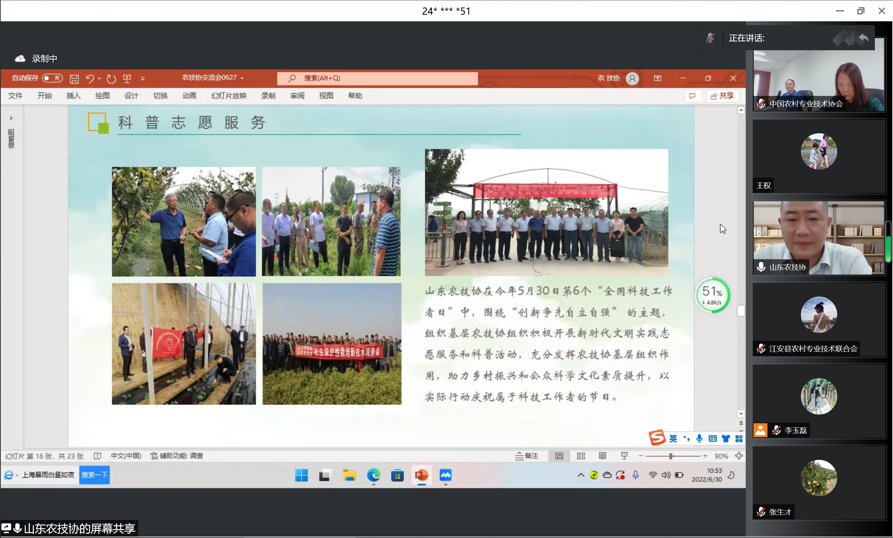Open the Sogou soft keyboard icon
This screenshot has width=893, height=538.
click(712, 438)
